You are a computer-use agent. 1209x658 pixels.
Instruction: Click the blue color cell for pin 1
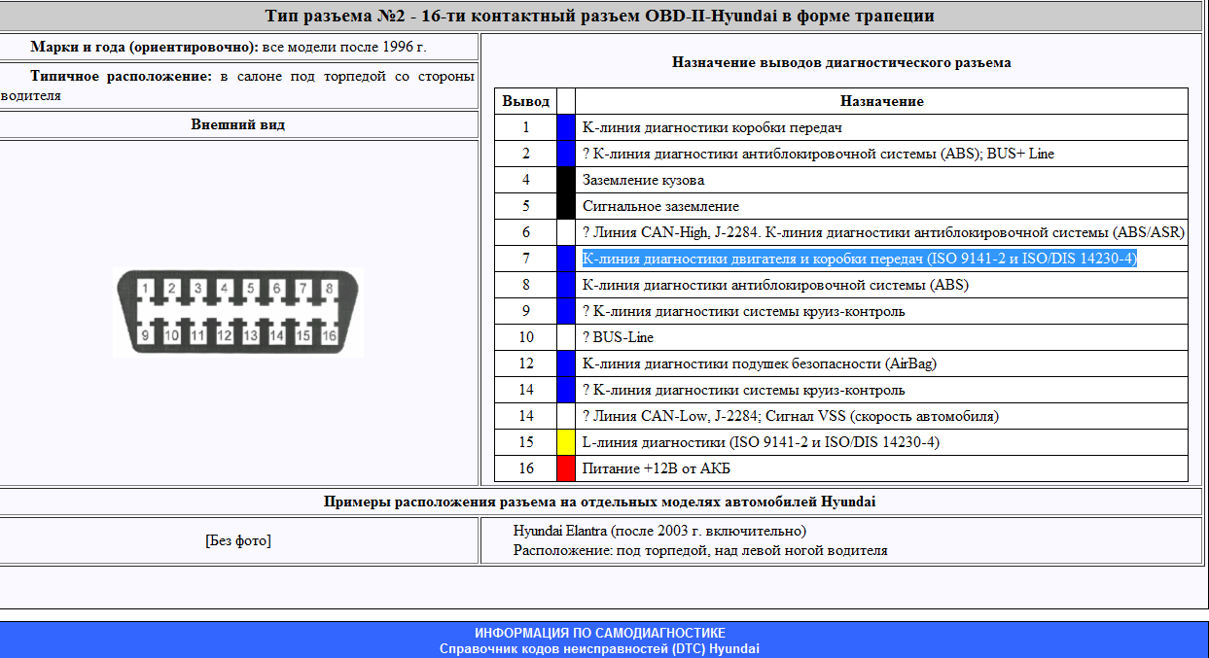click(x=566, y=127)
